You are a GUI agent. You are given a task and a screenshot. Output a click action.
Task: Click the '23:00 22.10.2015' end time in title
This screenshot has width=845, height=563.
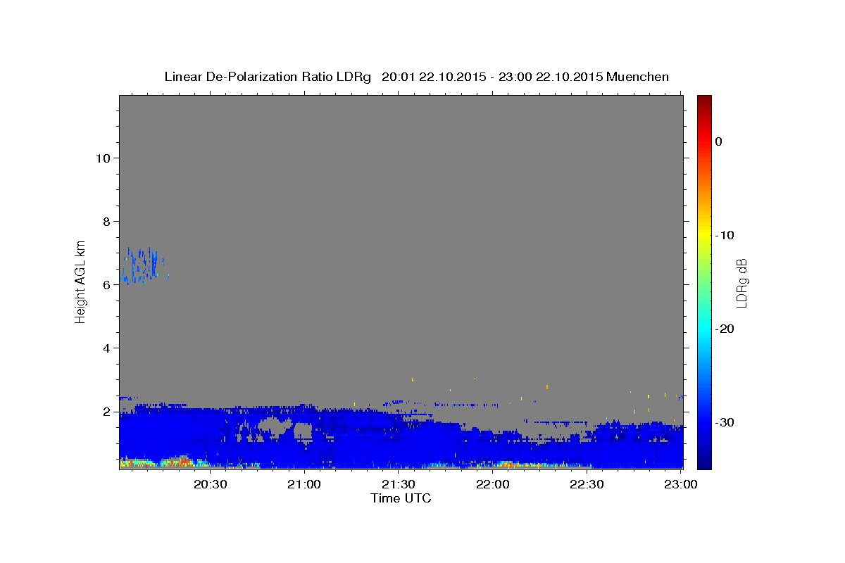point(550,77)
